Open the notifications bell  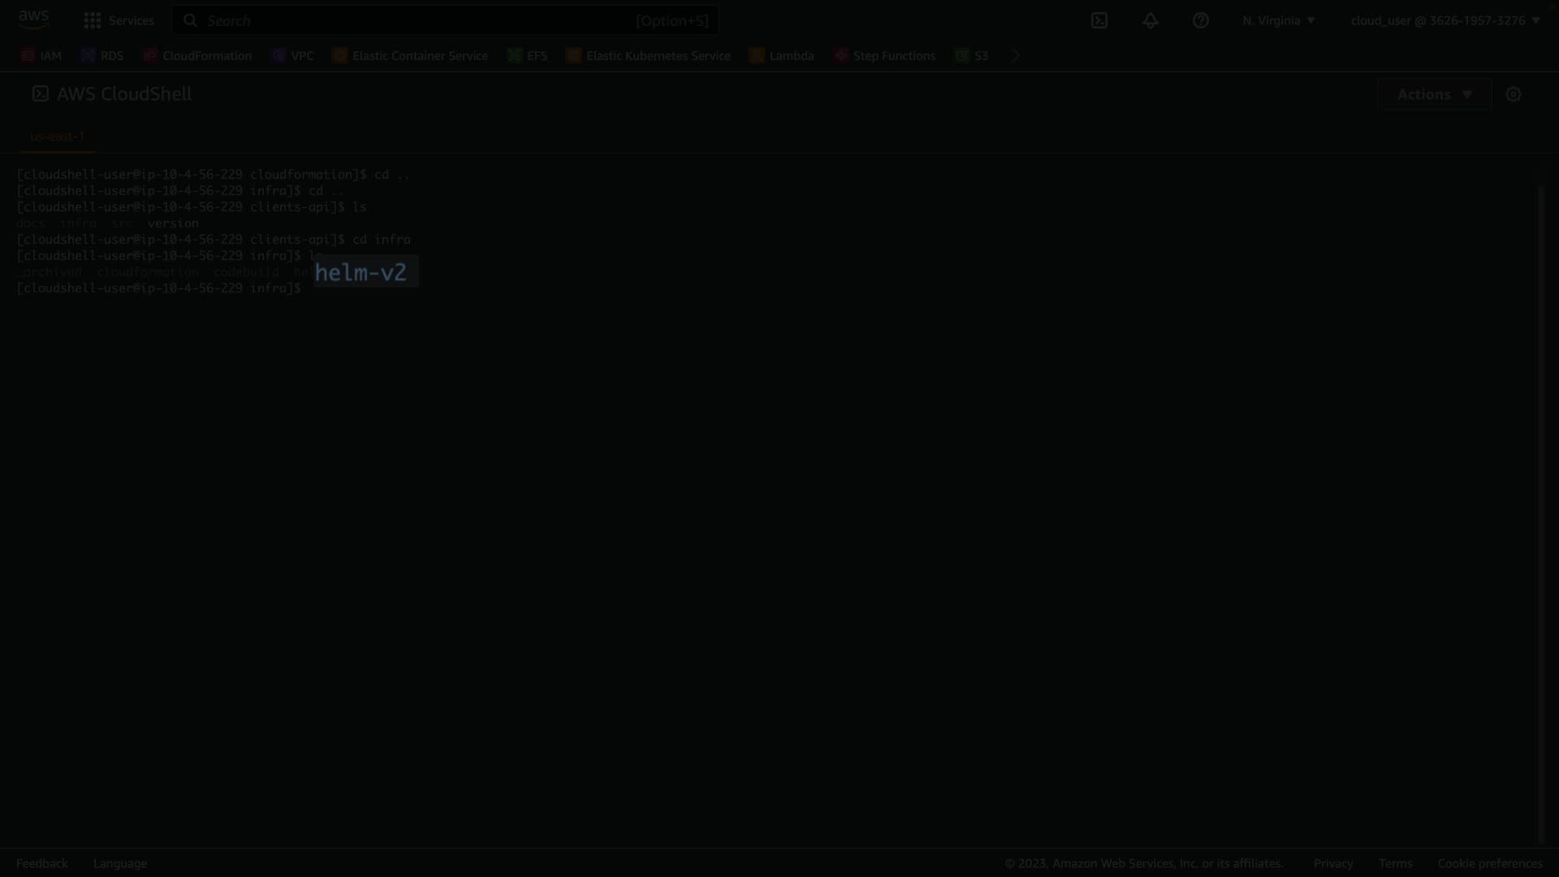tap(1150, 20)
